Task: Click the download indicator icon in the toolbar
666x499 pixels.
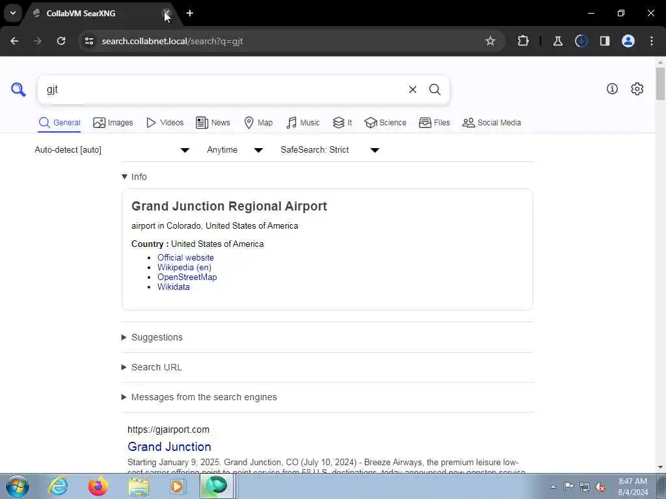Action: pos(581,41)
